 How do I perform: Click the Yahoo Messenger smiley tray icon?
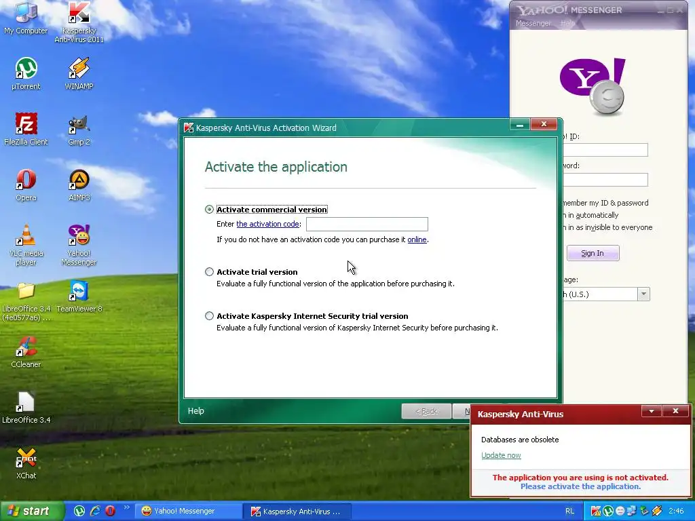[620, 511]
